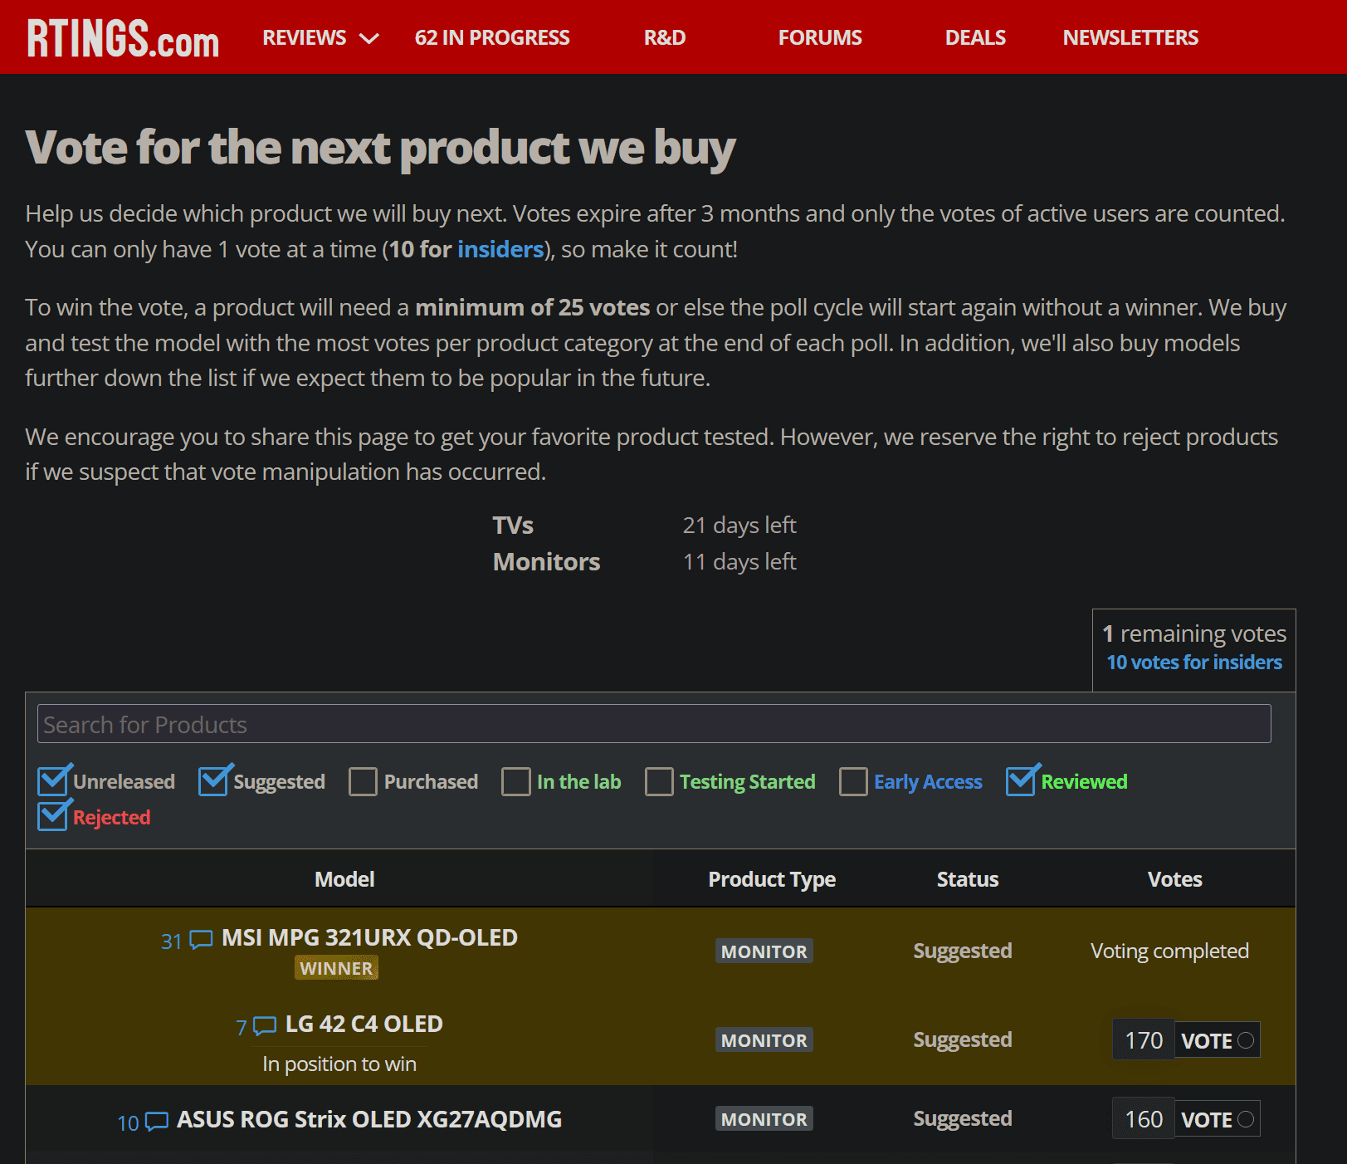Click 'In position to win' label
The image size is (1347, 1164).
339,1064
